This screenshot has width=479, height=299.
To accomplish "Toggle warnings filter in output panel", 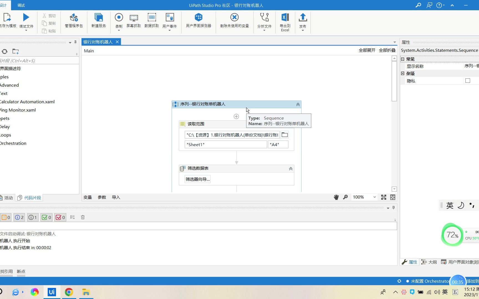I will (6, 217).
